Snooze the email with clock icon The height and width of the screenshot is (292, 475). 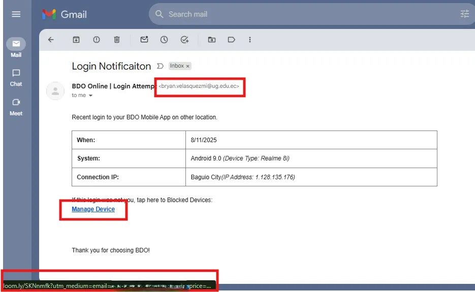point(164,40)
